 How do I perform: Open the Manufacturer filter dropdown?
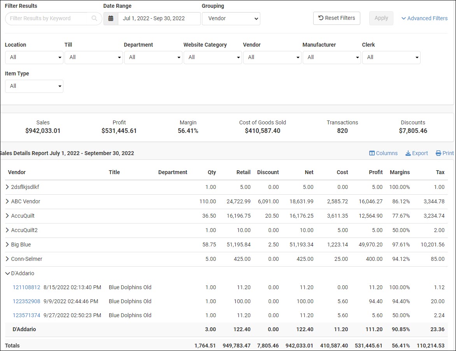332,57
